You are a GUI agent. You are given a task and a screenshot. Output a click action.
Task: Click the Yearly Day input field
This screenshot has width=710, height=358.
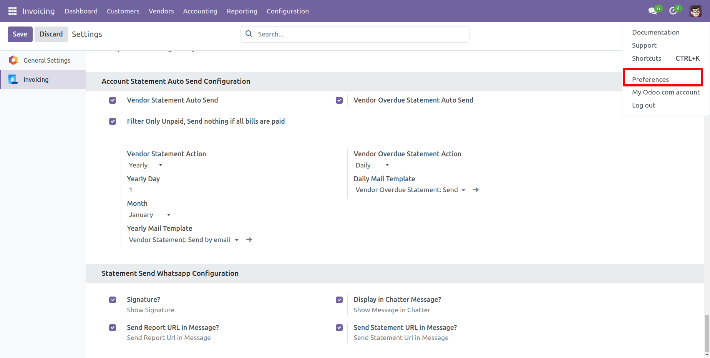point(154,190)
